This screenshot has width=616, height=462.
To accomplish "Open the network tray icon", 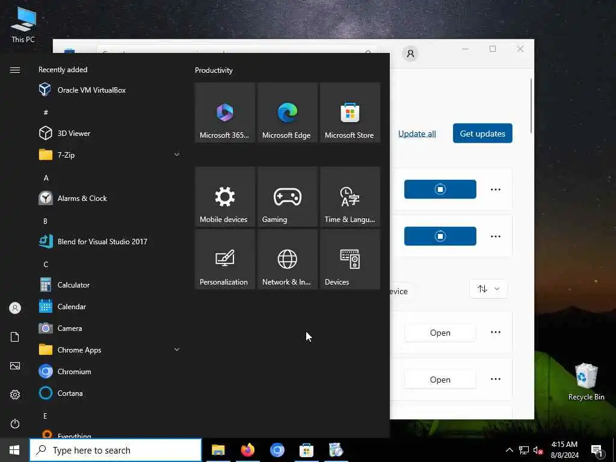I will click(524, 450).
